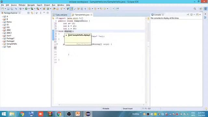The image size is (208, 117).
Task: Expand the JDBC project tree node
Action: point(2,30)
